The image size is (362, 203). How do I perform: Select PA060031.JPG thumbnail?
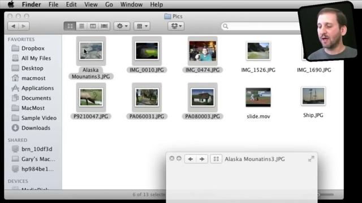pos(147,98)
